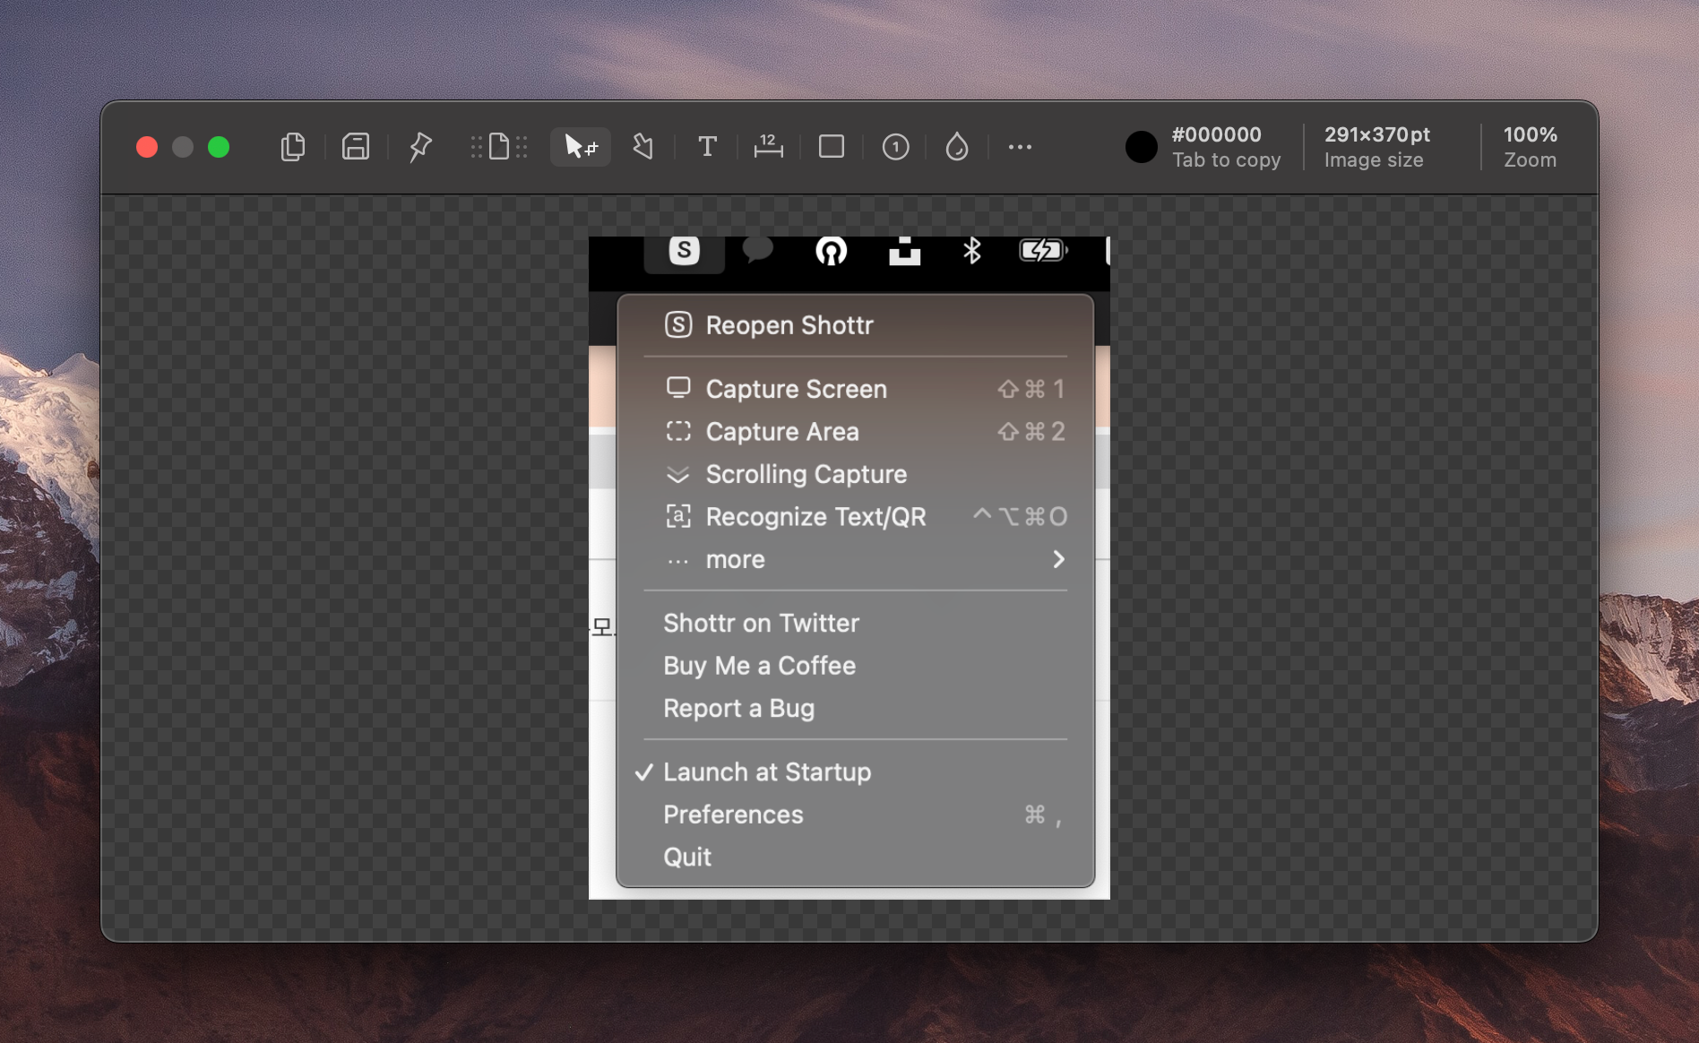Select the blur droplet tool

(x=957, y=147)
